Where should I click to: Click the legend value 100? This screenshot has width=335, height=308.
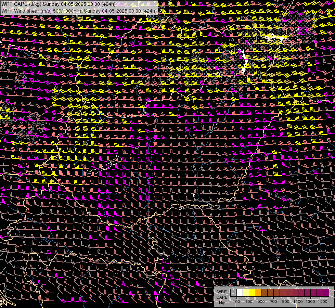(236, 301)
